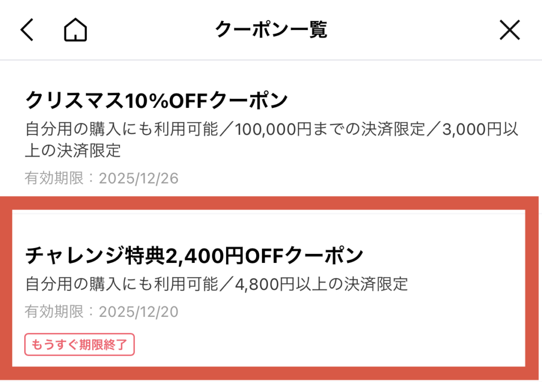542x382 pixels.
Task: Select the チャレンジ特典2,400円OFFクーポン title
Action: point(194,256)
